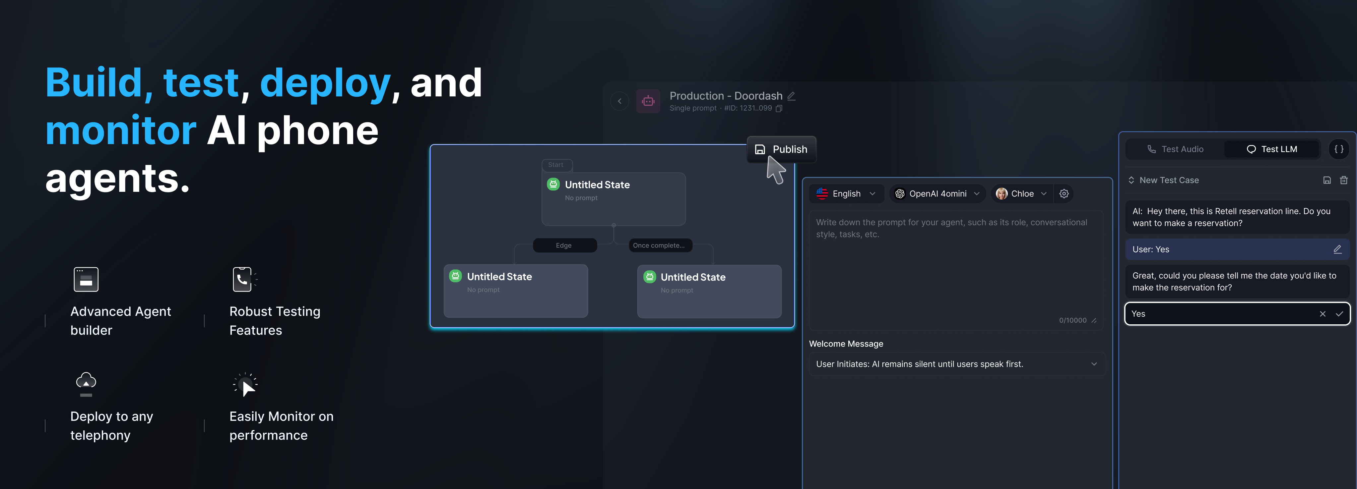Click the US flag icon beside English

822,194
